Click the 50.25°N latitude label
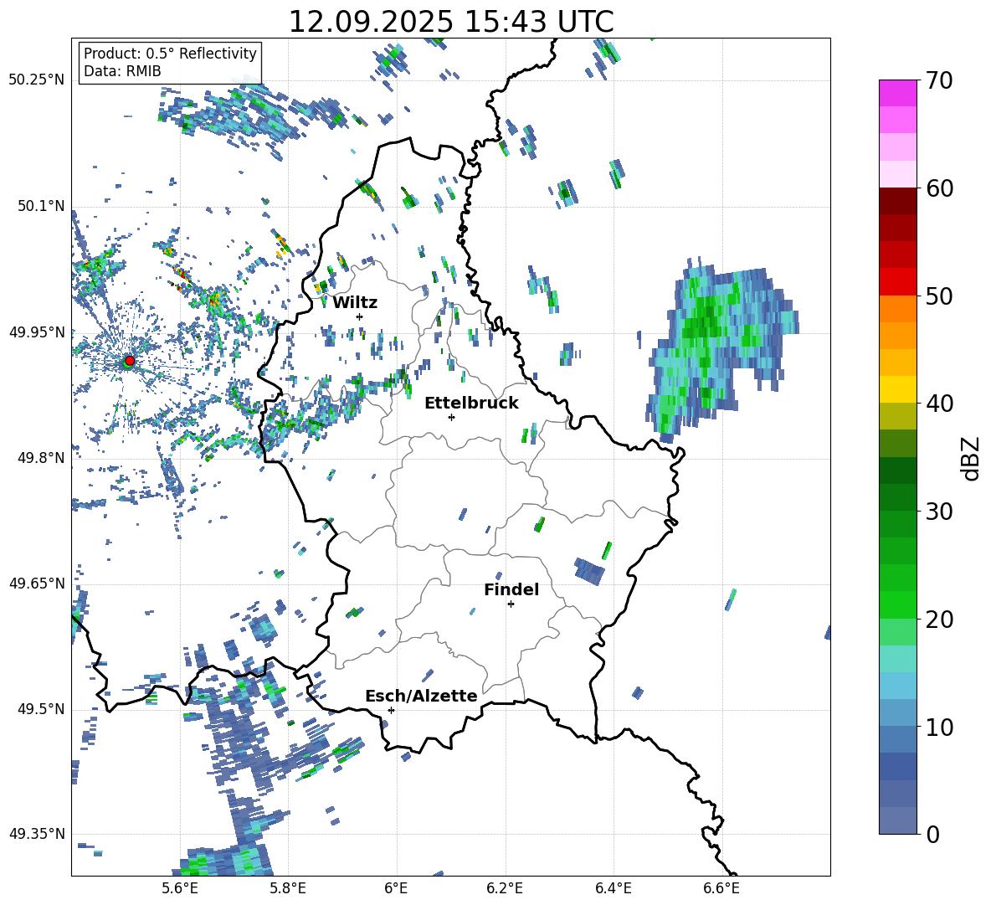991x905 pixels. coord(37,80)
